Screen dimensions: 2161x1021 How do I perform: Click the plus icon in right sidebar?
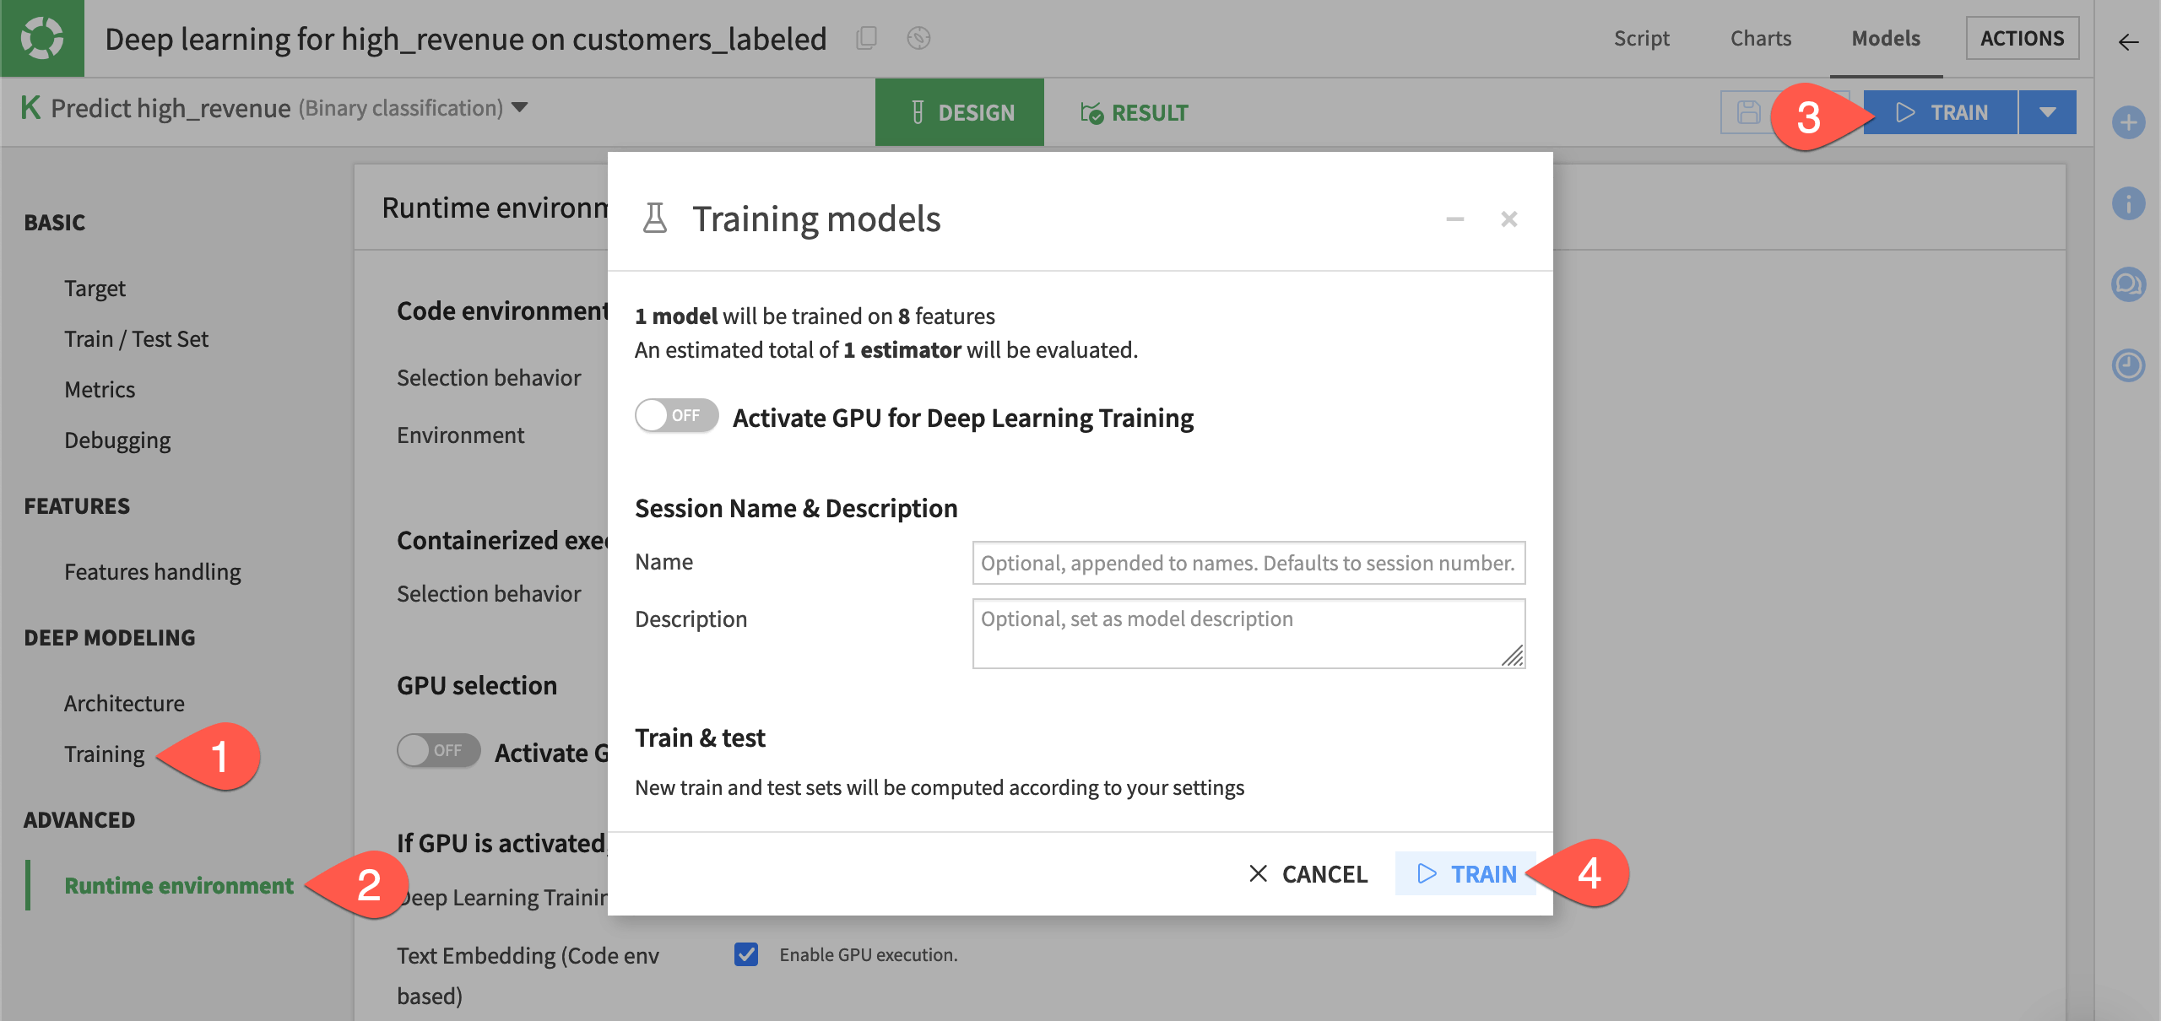pos(2129,122)
